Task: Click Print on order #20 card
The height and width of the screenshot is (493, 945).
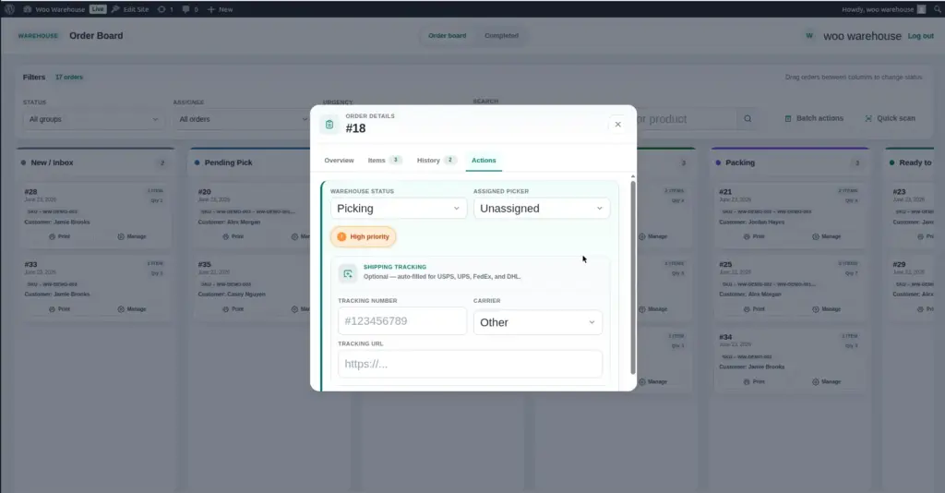Action: point(233,237)
